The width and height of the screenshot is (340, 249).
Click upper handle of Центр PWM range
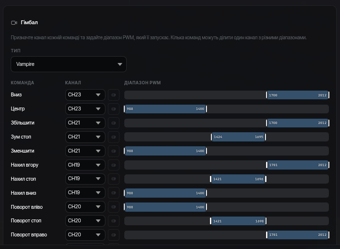tap(207, 109)
